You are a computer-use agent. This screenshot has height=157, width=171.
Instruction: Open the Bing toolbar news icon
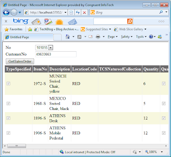click(36, 21)
